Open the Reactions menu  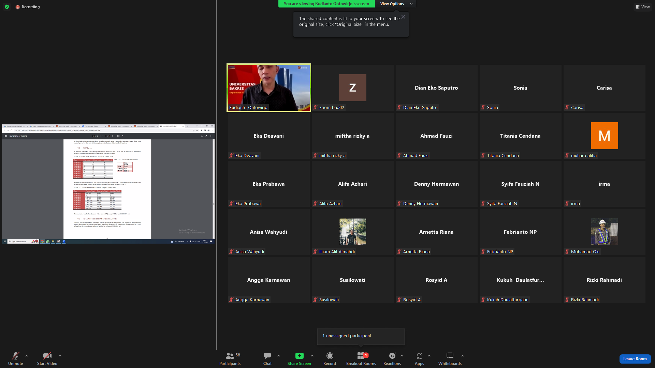tap(392, 358)
